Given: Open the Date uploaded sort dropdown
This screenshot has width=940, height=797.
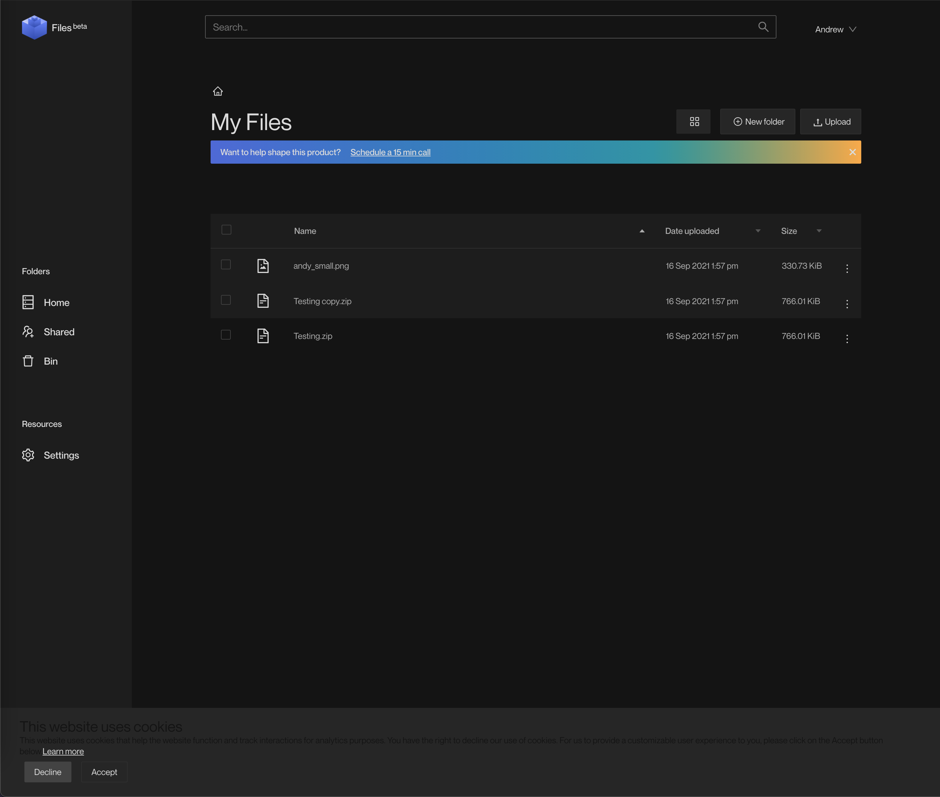Looking at the screenshot, I should [757, 231].
